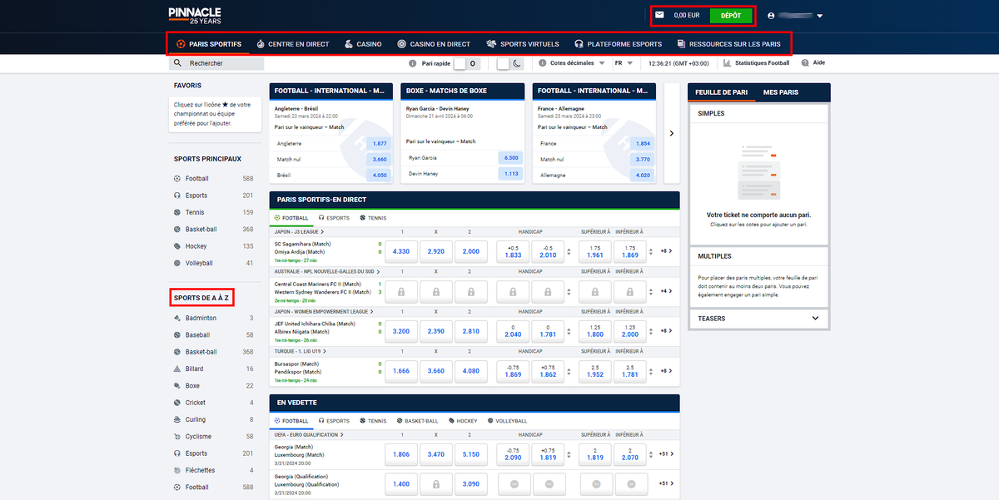Select the Basket-ball tab under En vedette
Viewport: 999px width, 500px height.
[418, 421]
